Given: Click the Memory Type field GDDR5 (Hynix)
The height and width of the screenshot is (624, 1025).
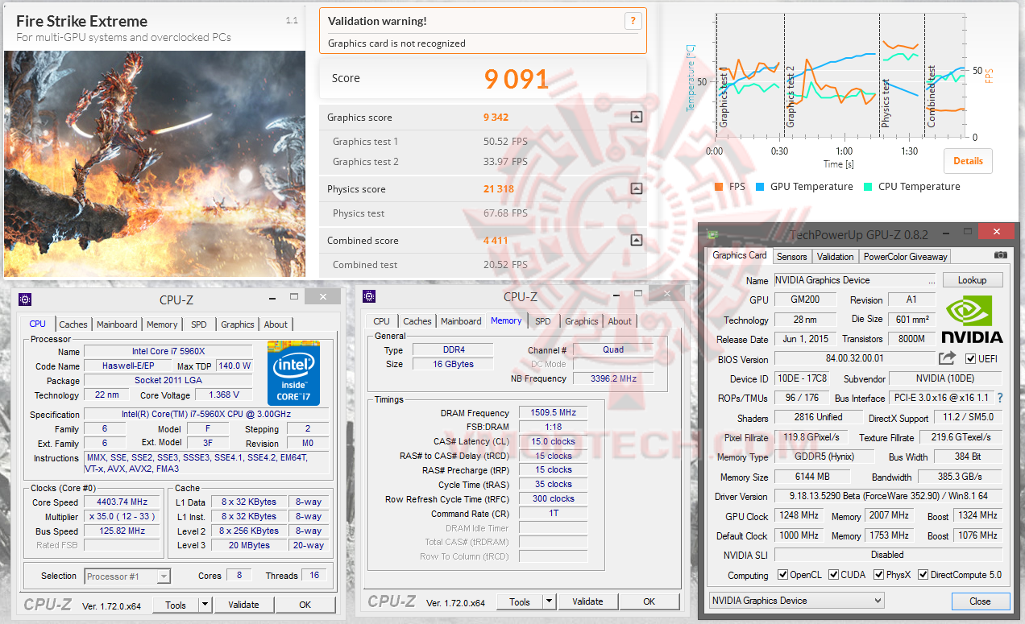Looking at the screenshot, I should [825, 457].
